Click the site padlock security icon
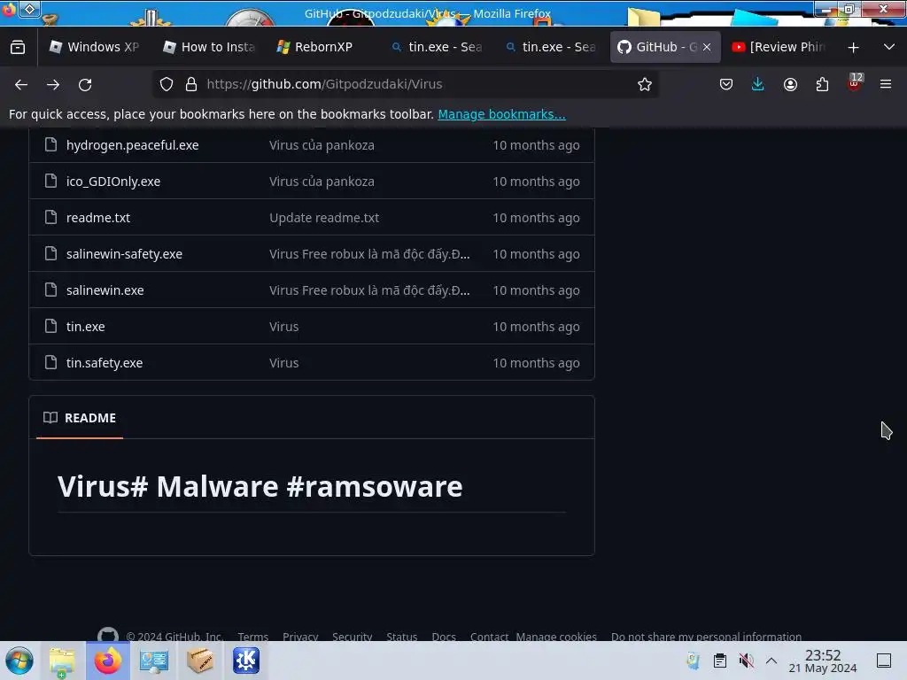907x680 pixels. [x=191, y=84]
